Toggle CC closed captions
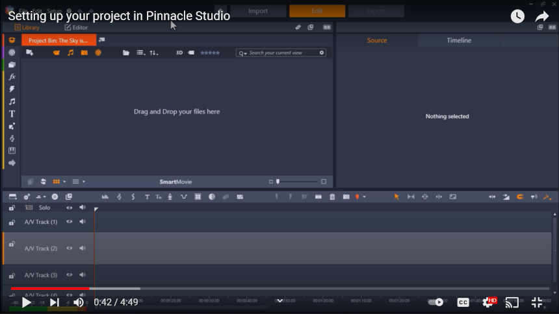This screenshot has width=559, height=314. click(463, 302)
